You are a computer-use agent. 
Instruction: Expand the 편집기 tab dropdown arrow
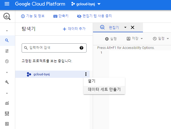(125, 27)
